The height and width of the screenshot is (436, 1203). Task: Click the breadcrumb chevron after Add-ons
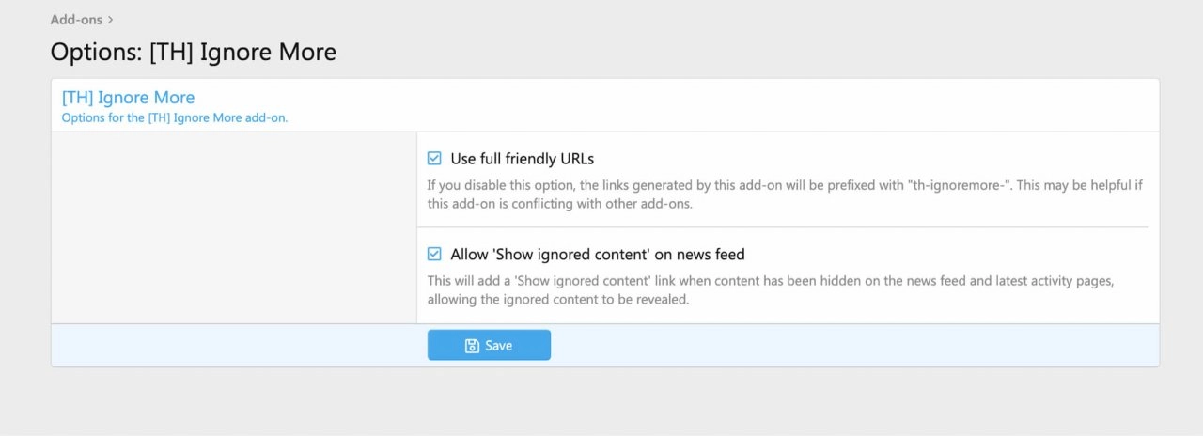tap(111, 19)
